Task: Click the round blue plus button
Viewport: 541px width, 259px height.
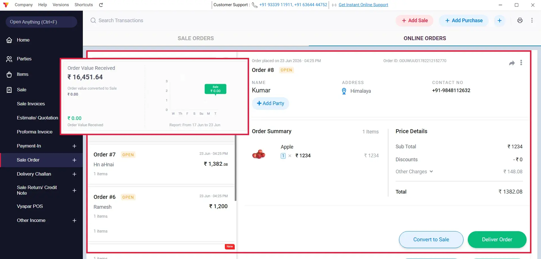Action: tap(500, 21)
